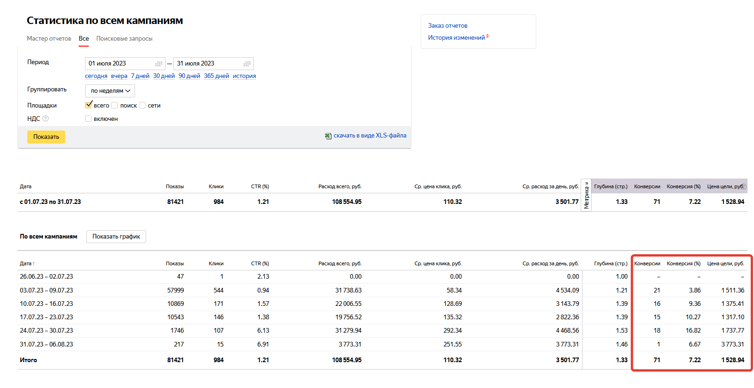This screenshot has width=754, height=388.
Task: Click help icon beside Цена цели header
Action: (x=744, y=186)
